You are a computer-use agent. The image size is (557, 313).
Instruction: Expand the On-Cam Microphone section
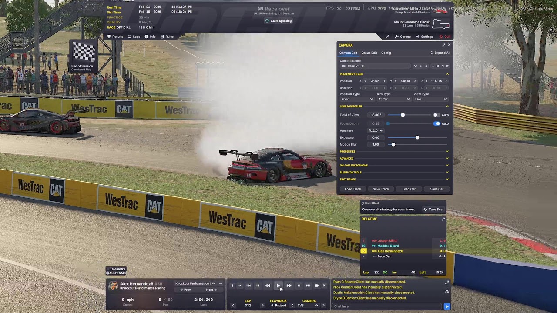(x=447, y=166)
